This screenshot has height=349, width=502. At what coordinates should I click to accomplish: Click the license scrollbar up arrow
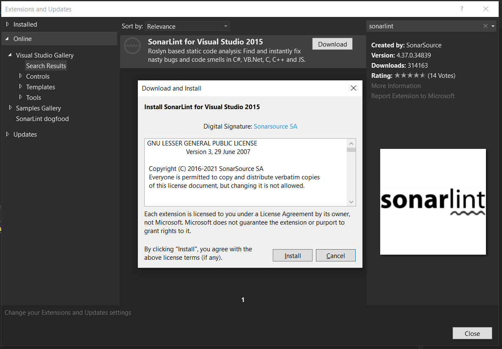coord(351,143)
